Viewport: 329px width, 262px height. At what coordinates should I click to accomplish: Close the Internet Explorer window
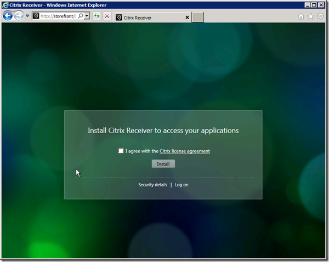(x=321, y=5)
